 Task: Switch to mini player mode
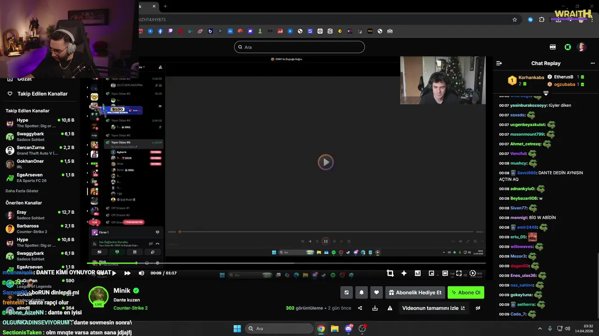[x=431, y=273]
